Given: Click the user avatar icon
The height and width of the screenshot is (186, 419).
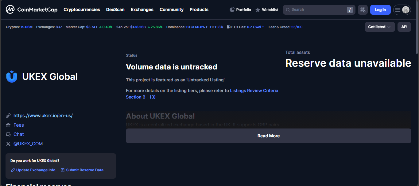Looking at the screenshot, I should click(x=406, y=10).
